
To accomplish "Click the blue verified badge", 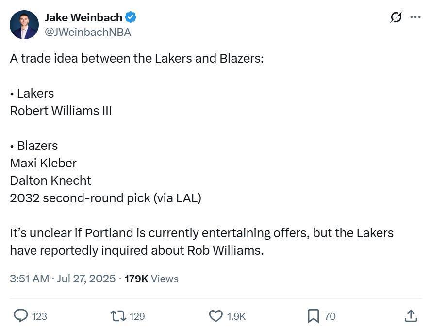I will (x=131, y=17).
